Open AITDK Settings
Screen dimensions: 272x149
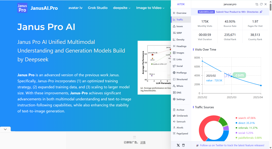pos(181,99)
